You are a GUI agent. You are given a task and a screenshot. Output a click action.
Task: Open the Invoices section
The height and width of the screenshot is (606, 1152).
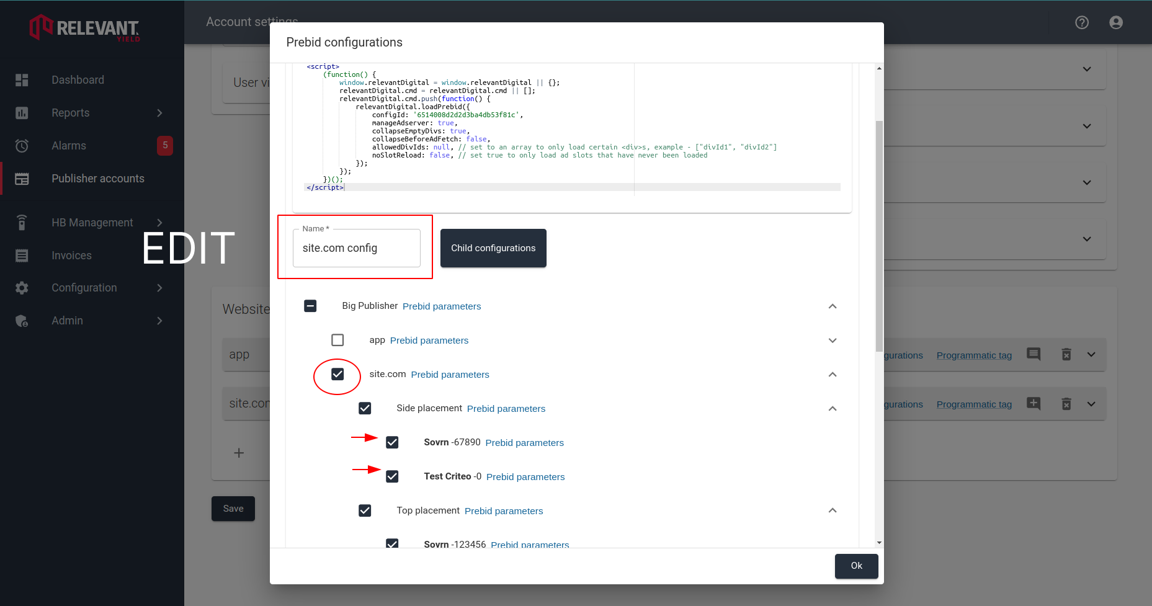click(x=71, y=255)
